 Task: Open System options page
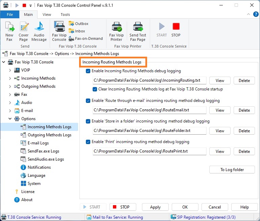pos(34,184)
